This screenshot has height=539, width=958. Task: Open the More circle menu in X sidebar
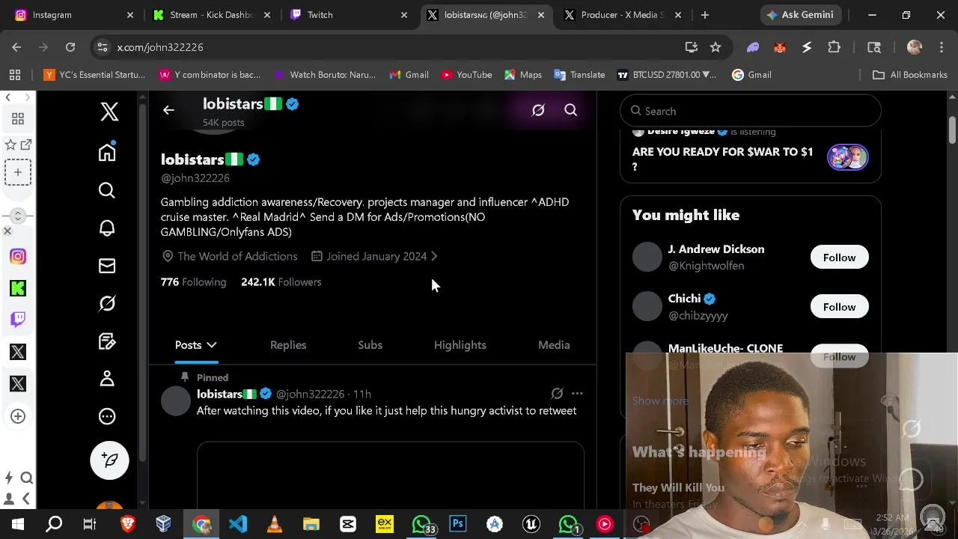[x=107, y=416]
